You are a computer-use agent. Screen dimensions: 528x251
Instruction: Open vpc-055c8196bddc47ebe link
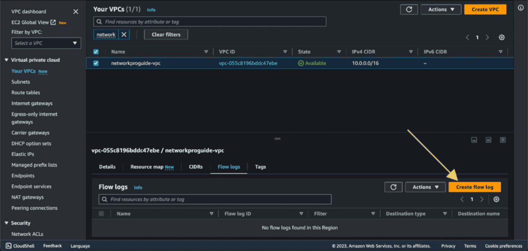coord(248,63)
